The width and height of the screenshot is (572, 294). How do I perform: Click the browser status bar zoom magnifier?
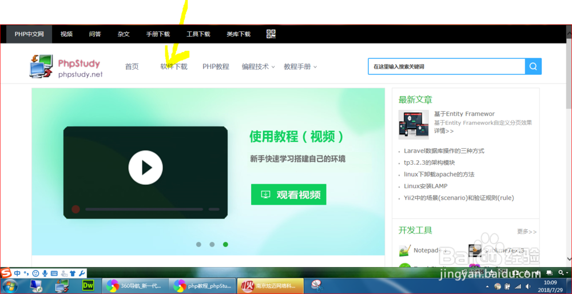click(562, 273)
